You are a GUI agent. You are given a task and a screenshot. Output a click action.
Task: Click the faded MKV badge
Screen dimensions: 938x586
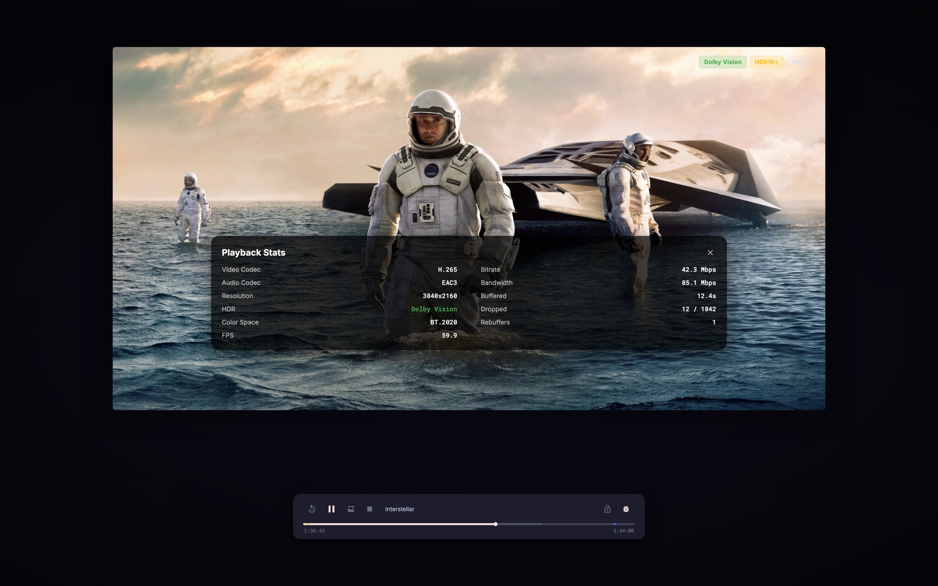coord(798,62)
